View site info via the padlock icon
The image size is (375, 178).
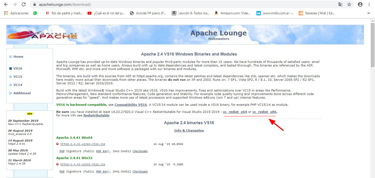[x=35, y=5]
